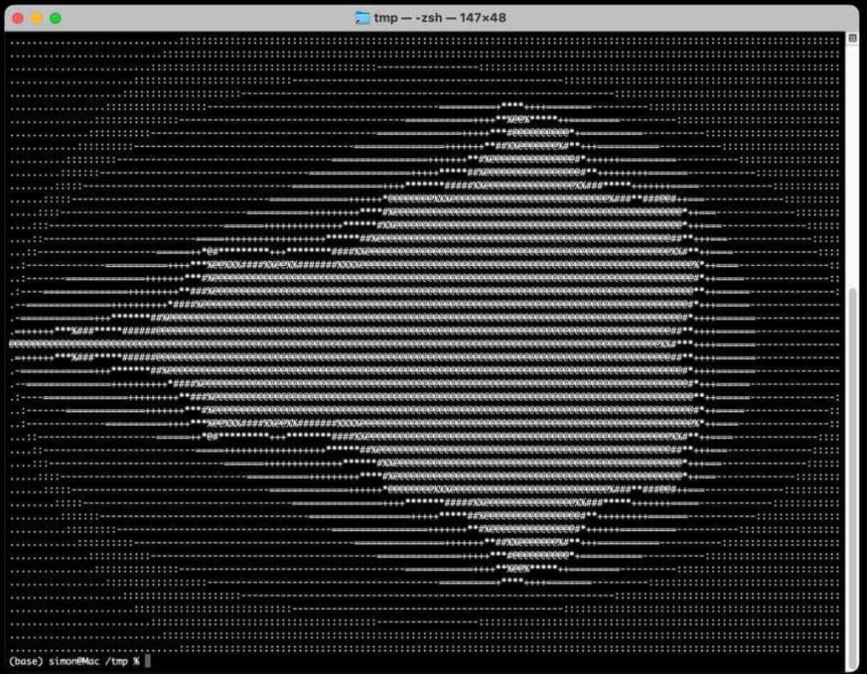This screenshot has height=674, width=867.
Task: Click the "(base)" conda environment label
Action: [26, 660]
